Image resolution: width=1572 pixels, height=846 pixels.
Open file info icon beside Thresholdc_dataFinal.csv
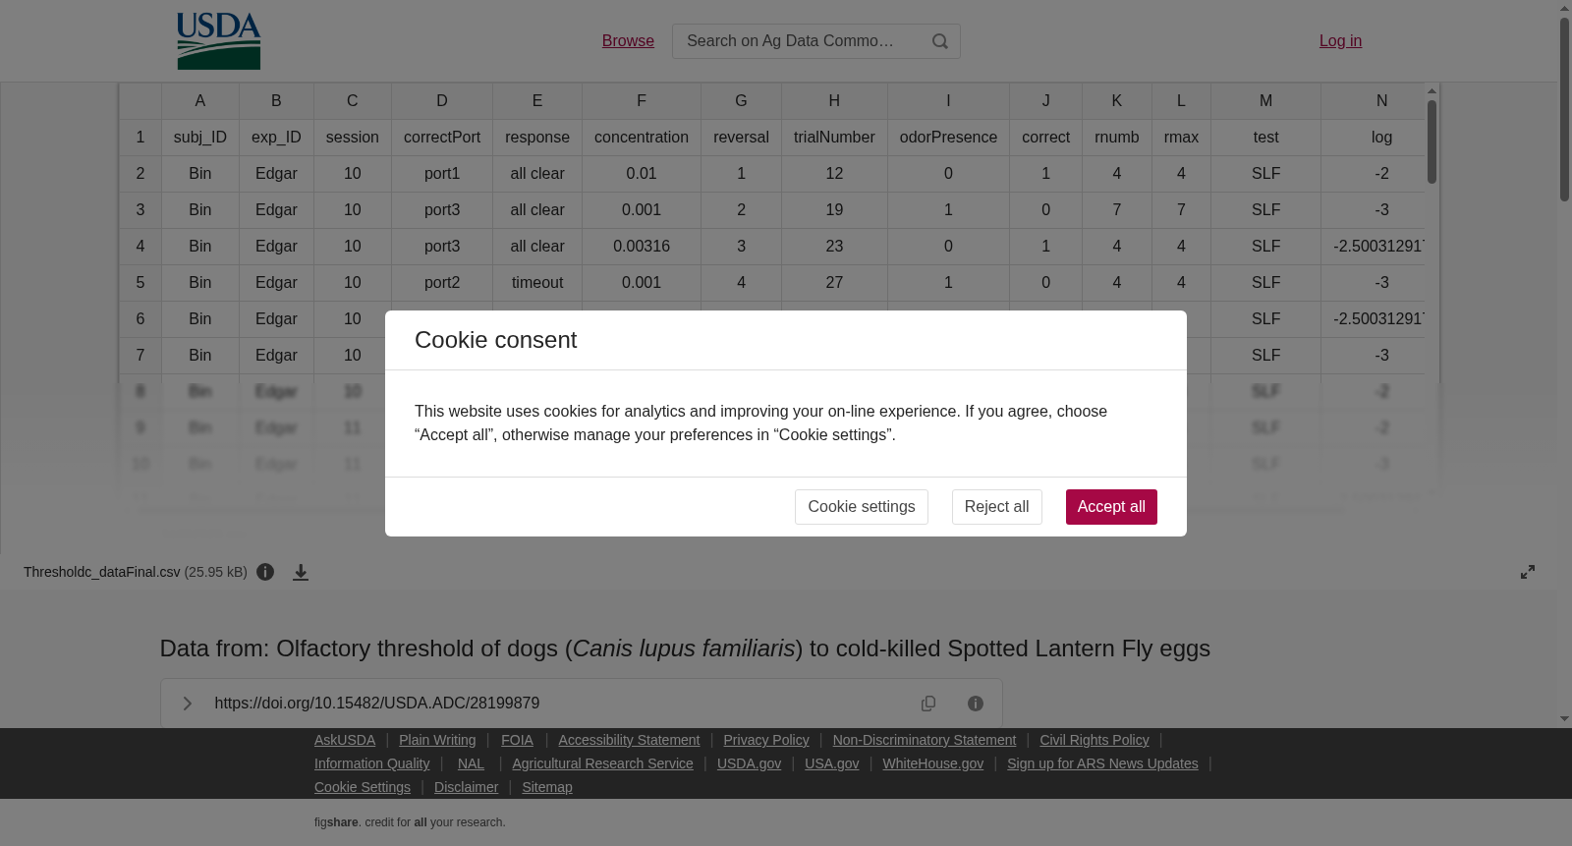(265, 572)
